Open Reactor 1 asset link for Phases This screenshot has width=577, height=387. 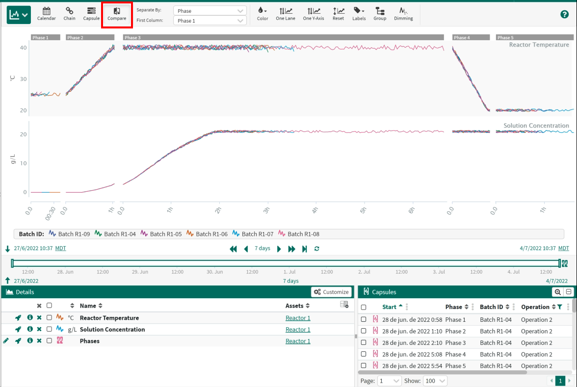coord(298,341)
